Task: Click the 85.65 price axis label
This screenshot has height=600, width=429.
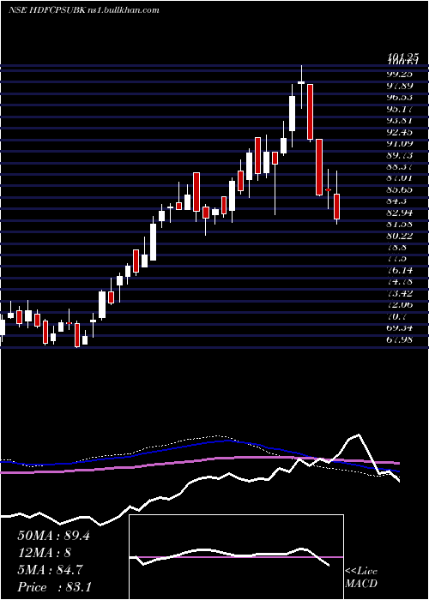Action: [400, 189]
